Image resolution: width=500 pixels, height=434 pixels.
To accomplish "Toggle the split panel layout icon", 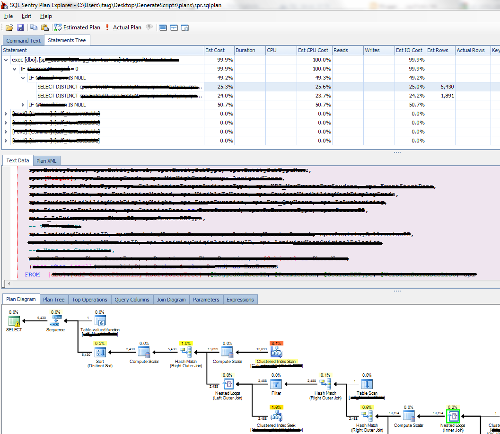I will [174, 28].
